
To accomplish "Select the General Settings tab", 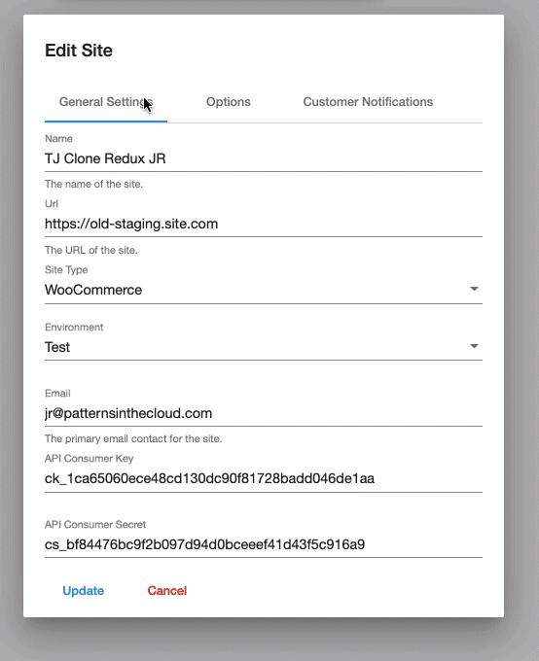I will pos(105,102).
